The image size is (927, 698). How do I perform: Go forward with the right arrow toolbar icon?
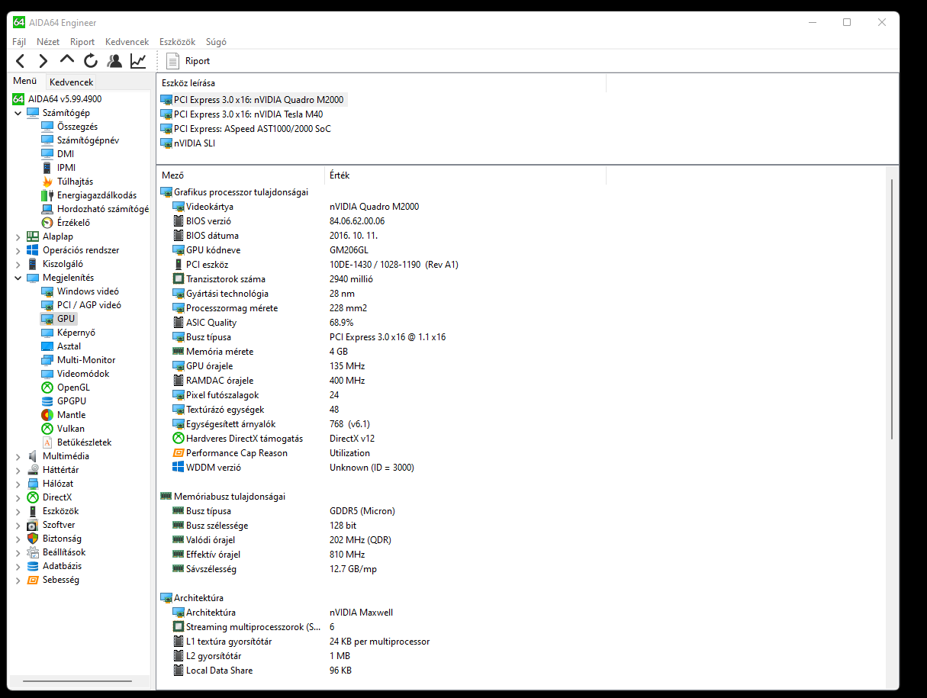43,61
